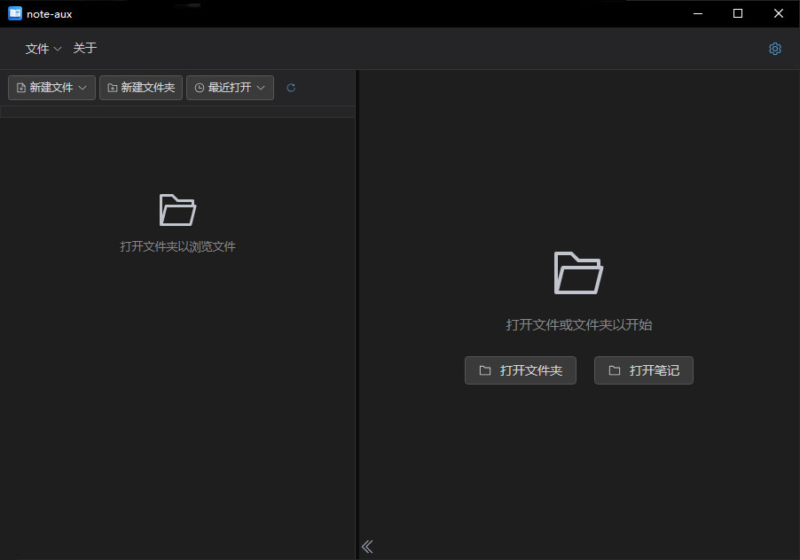Image resolution: width=800 pixels, height=560 pixels.
Task: Minimize the note-aux window
Action: (698, 14)
